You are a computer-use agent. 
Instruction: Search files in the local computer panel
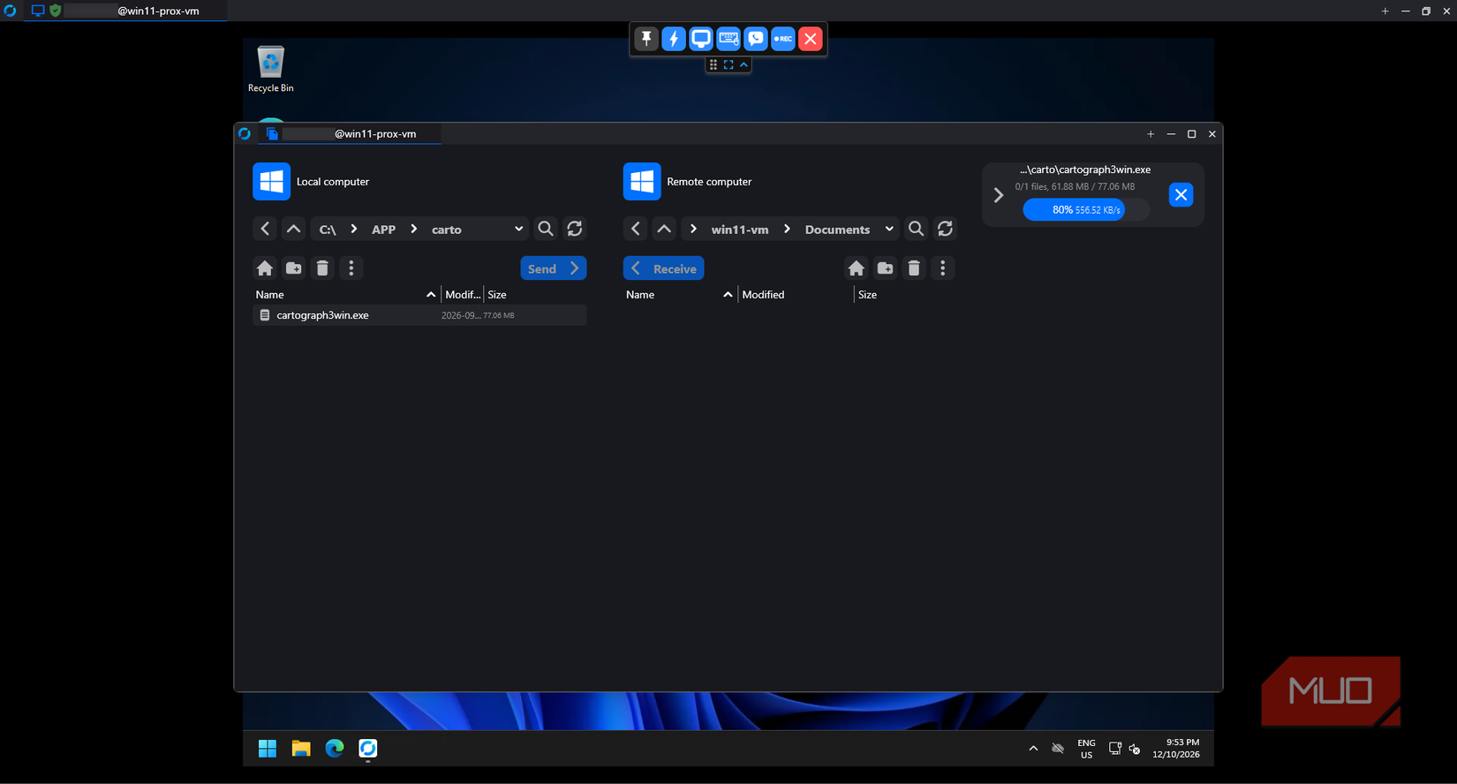(546, 229)
